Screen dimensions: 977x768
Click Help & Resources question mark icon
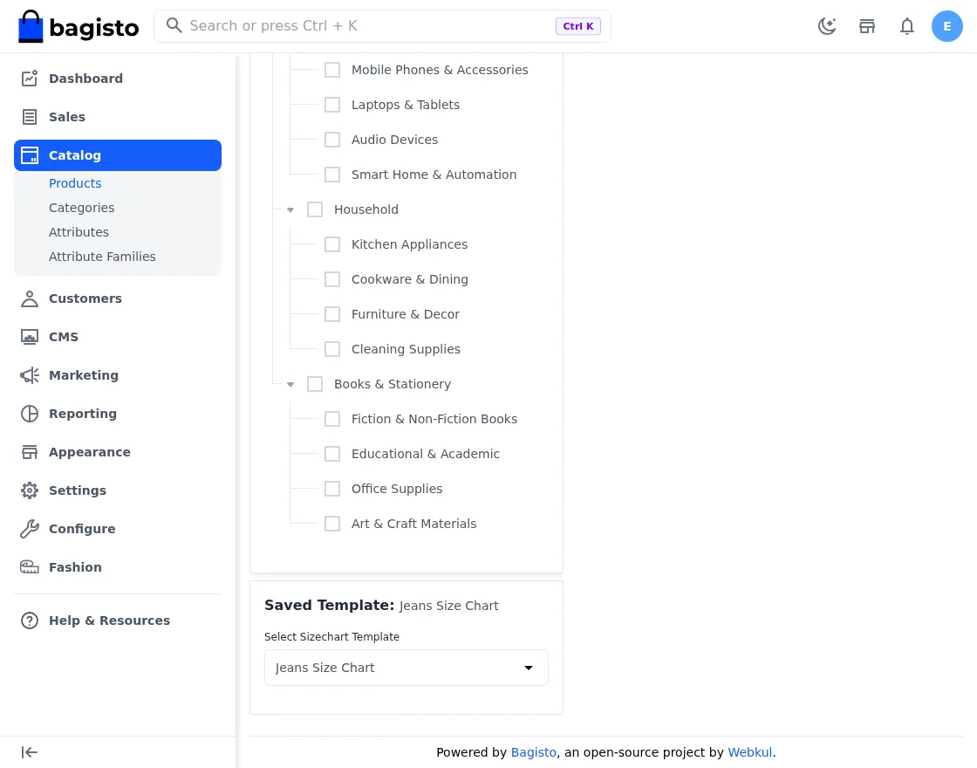click(30, 621)
